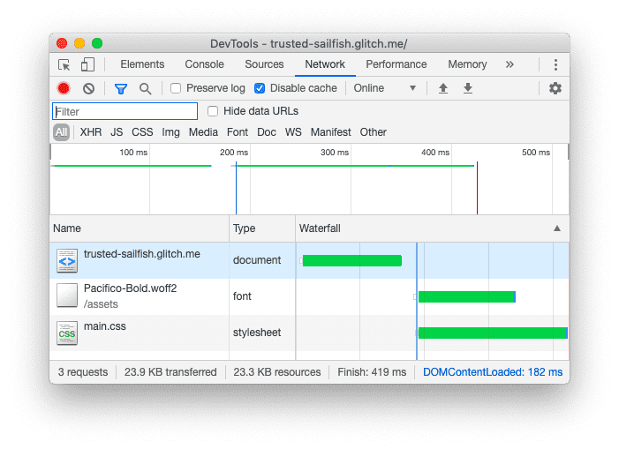Open network settings gear
619x449 pixels.
[x=555, y=88]
